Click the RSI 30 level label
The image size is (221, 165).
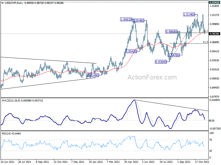(x=211, y=151)
